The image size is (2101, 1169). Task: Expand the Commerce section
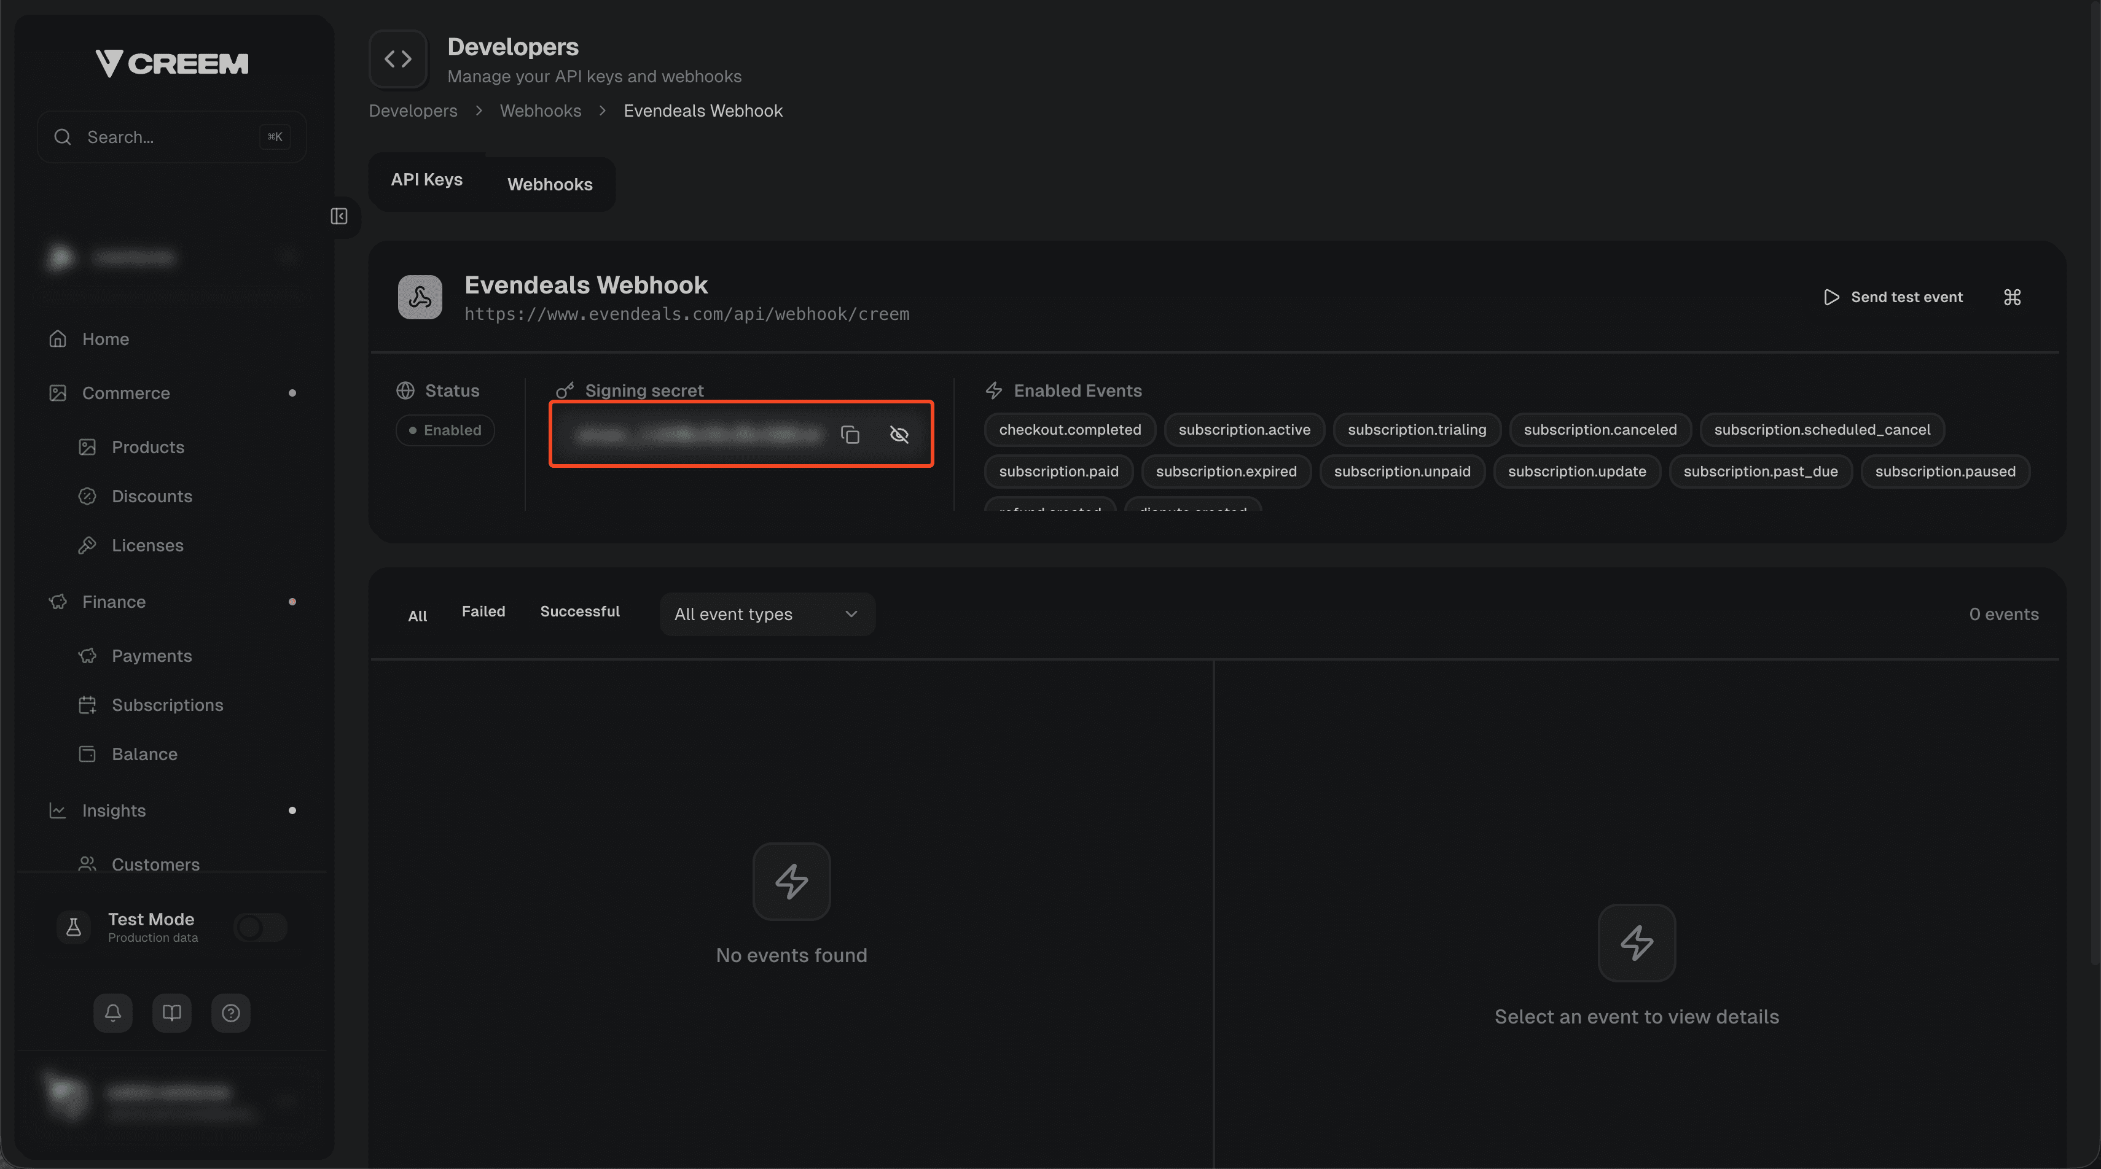tap(127, 392)
